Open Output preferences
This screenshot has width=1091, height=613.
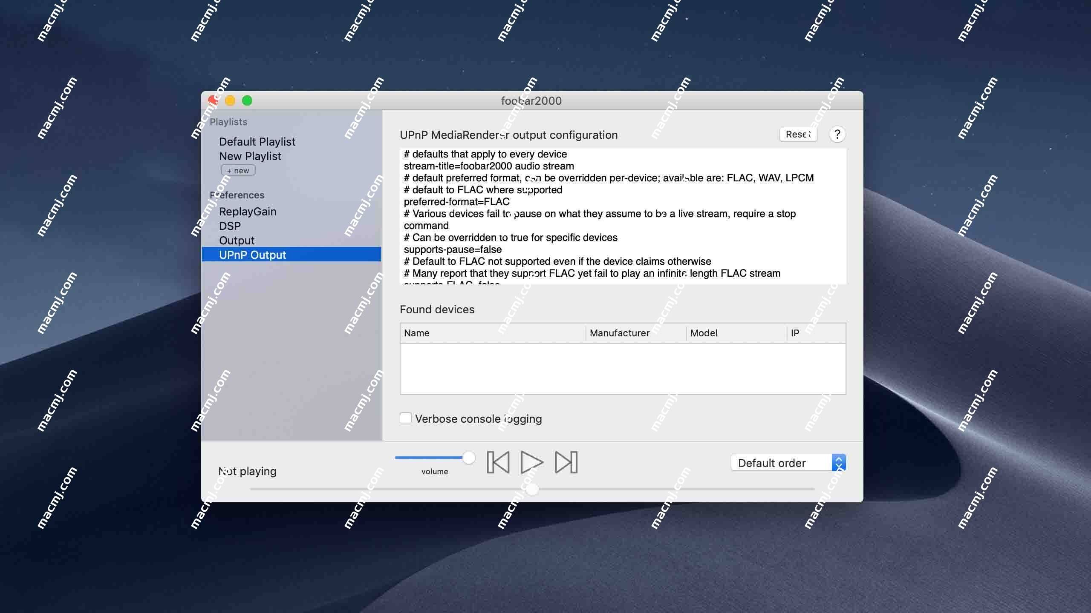[237, 241]
